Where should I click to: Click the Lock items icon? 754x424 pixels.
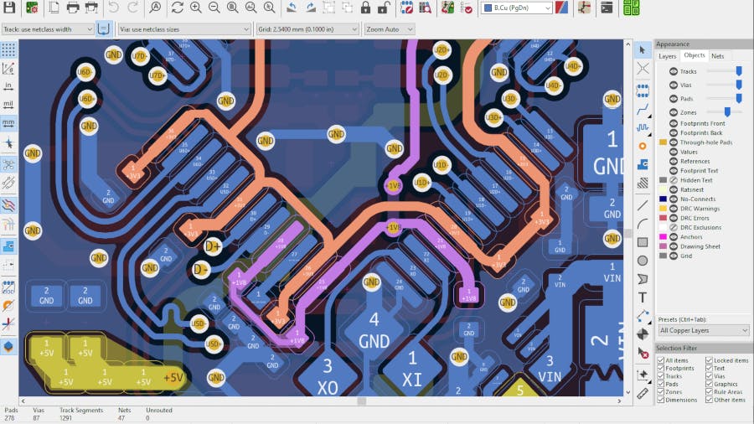point(365,8)
